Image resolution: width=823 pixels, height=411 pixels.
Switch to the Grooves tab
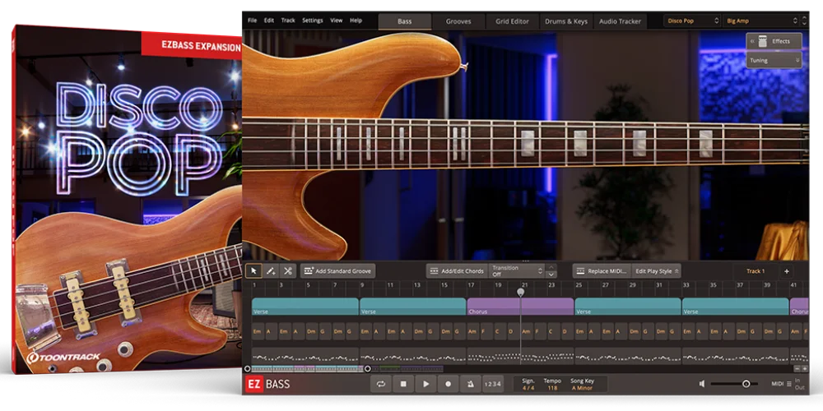pyautogui.click(x=458, y=21)
